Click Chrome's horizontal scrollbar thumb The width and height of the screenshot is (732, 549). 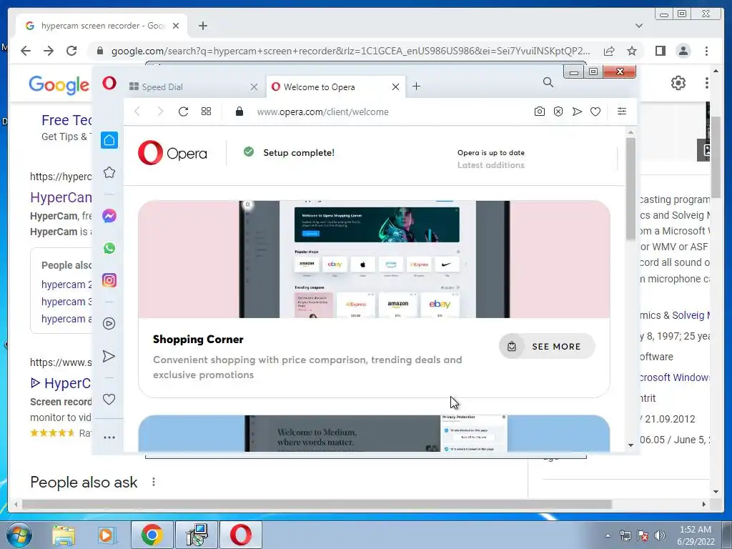317,504
